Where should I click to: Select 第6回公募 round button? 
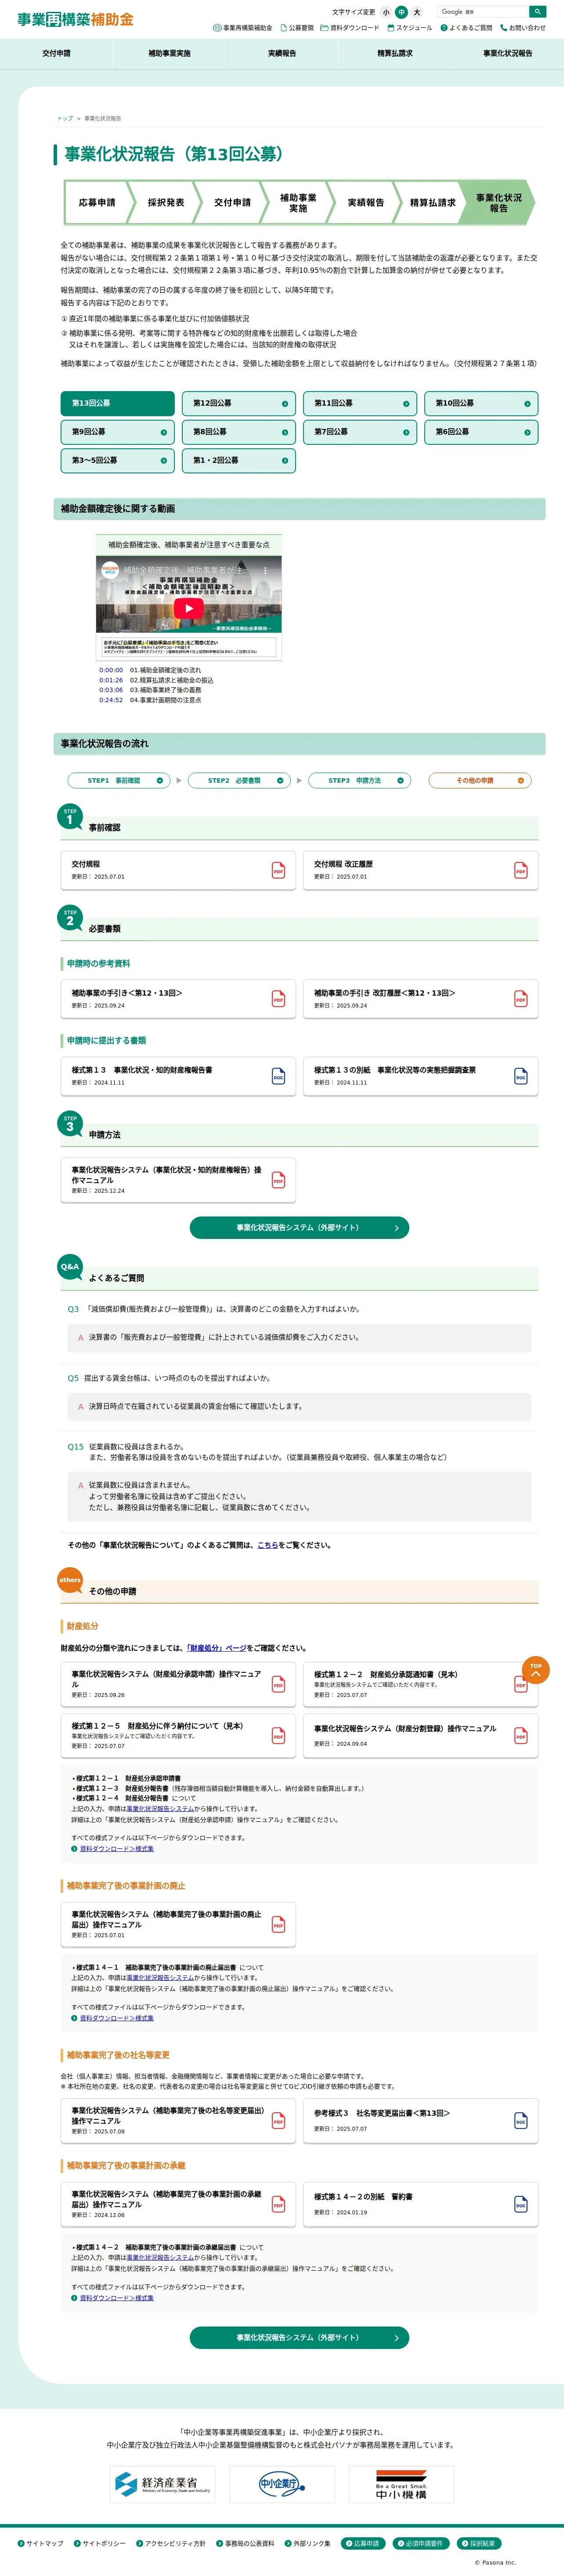pyautogui.click(x=481, y=432)
